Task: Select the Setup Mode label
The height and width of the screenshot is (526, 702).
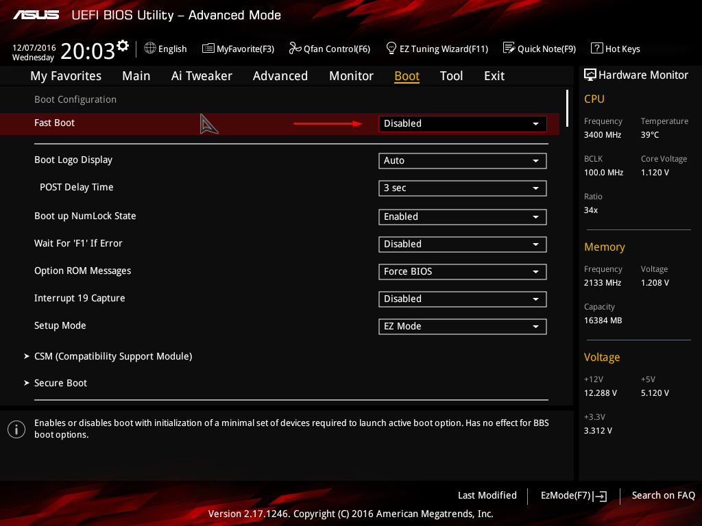Action: [x=60, y=325]
